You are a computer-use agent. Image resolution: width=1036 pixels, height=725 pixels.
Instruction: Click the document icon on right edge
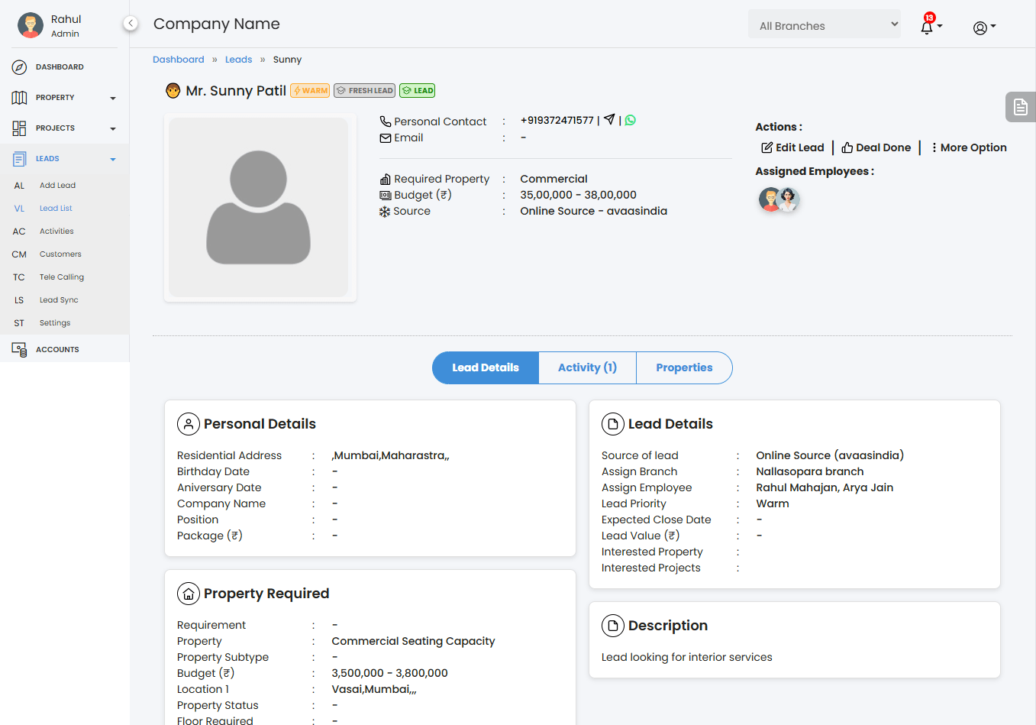pos(1020,108)
